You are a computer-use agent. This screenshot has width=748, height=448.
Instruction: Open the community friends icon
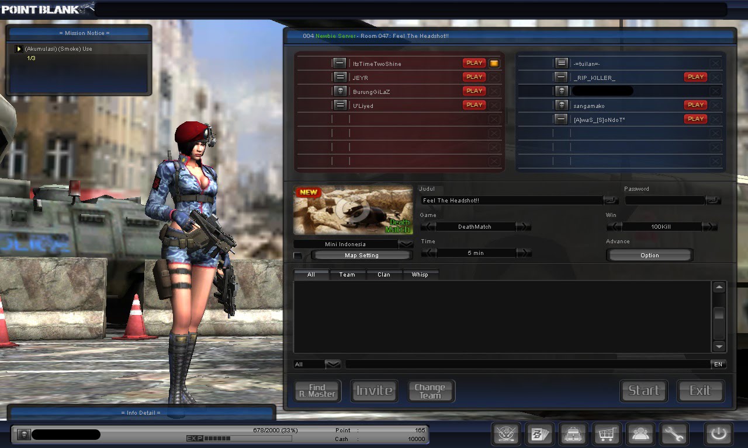(x=641, y=435)
